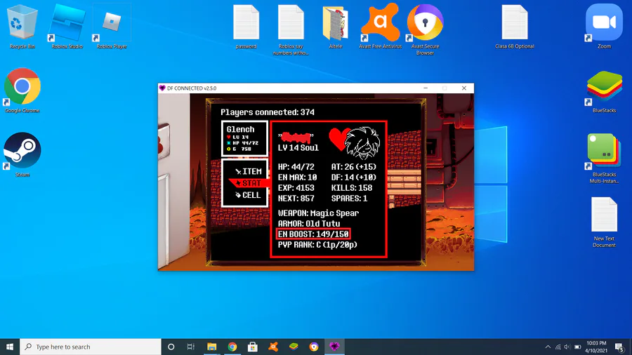
Task: Click the WEAPON: Magic Spear line
Action: (318, 213)
